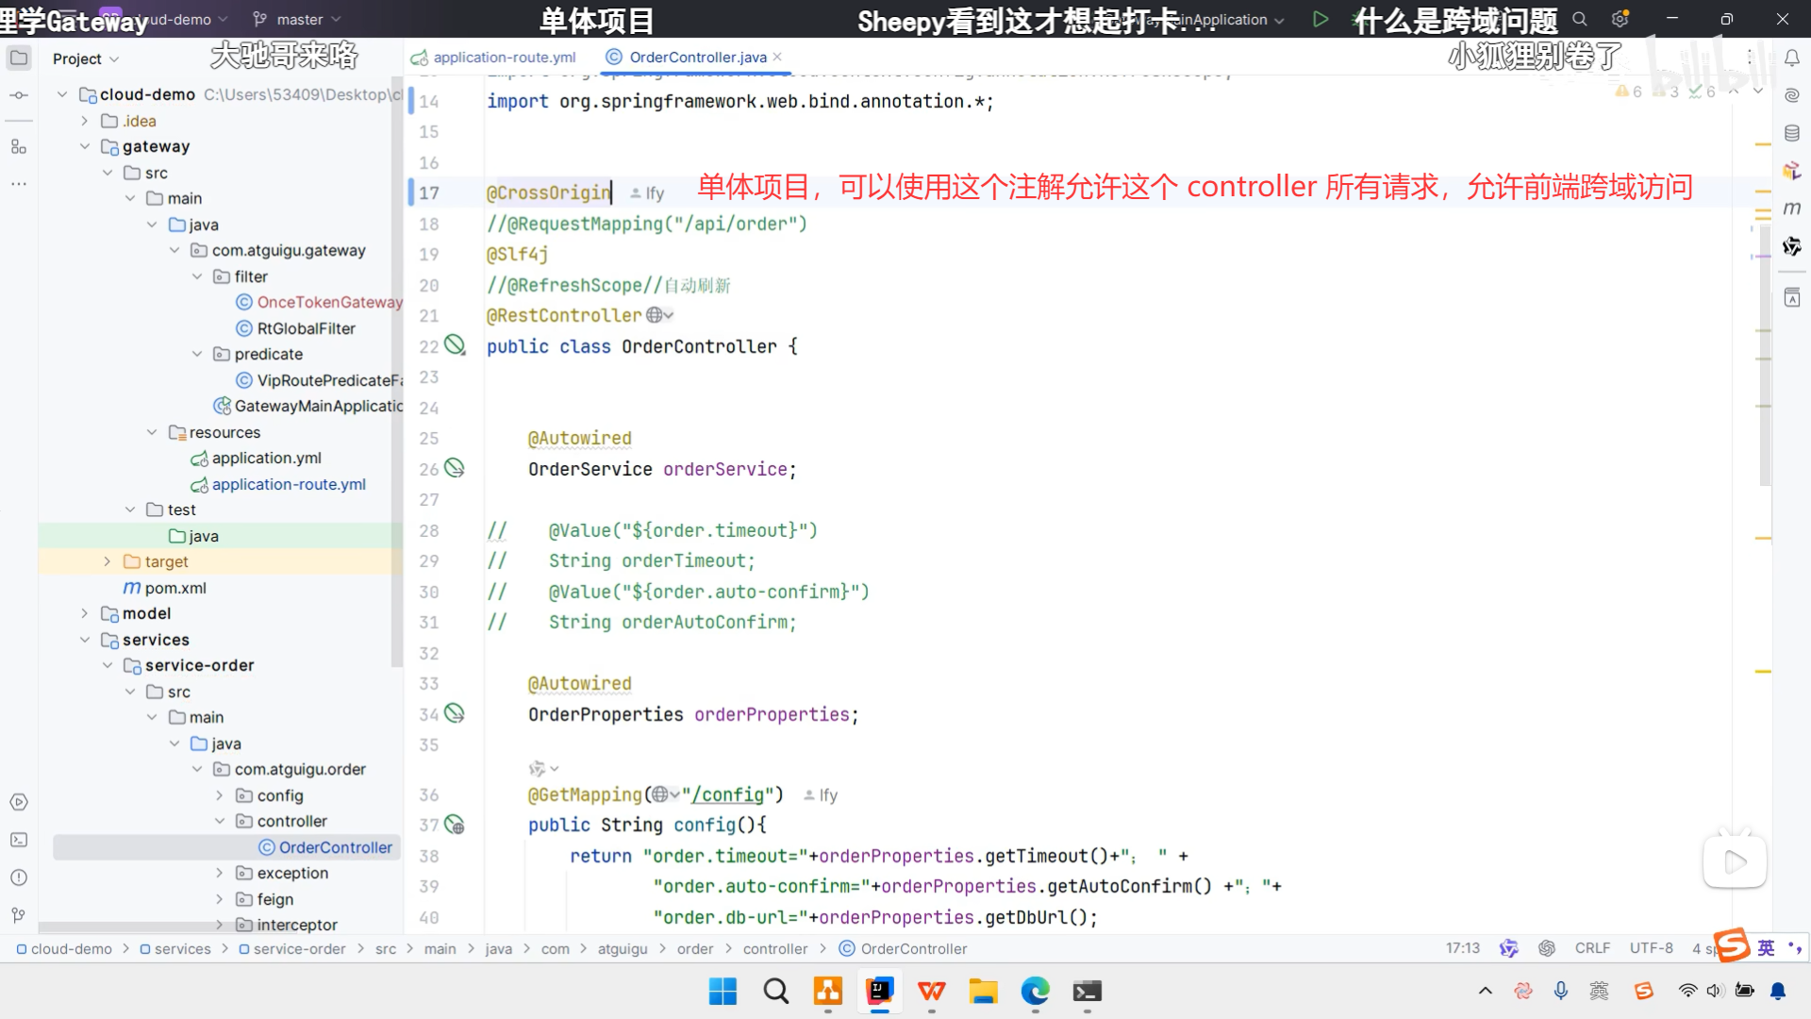Open the Problems tool window icon
Image resolution: width=1811 pixels, height=1019 pixels.
click(19, 877)
